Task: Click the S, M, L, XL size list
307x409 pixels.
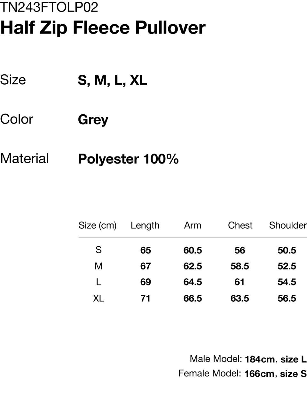Action: tap(112, 80)
